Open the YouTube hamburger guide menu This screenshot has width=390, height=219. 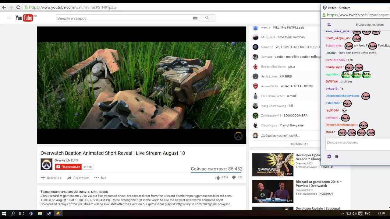(10, 18)
